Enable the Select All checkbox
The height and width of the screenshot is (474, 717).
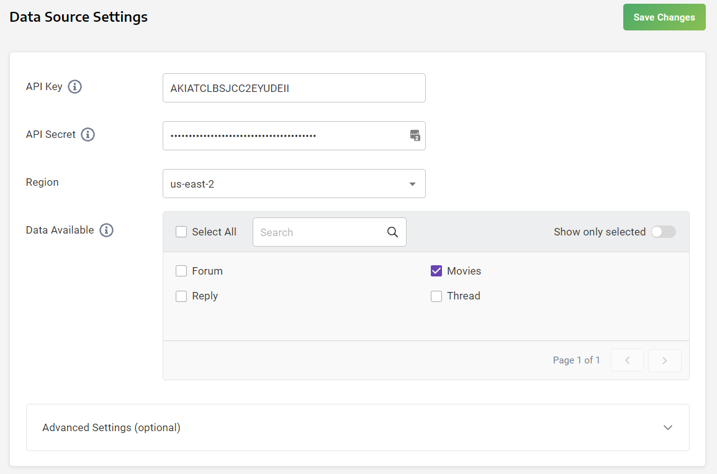pos(181,232)
